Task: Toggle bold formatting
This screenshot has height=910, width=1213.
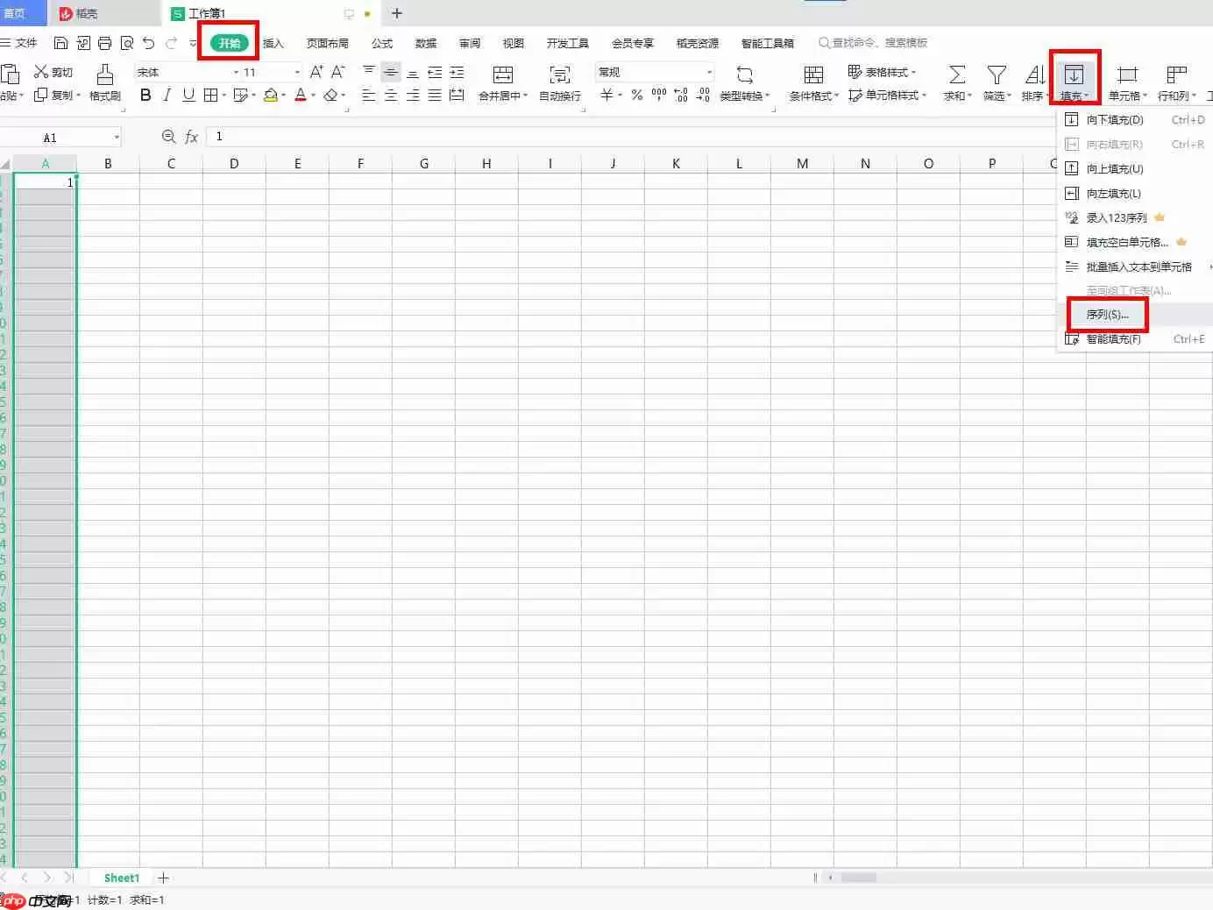Action: click(x=145, y=95)
